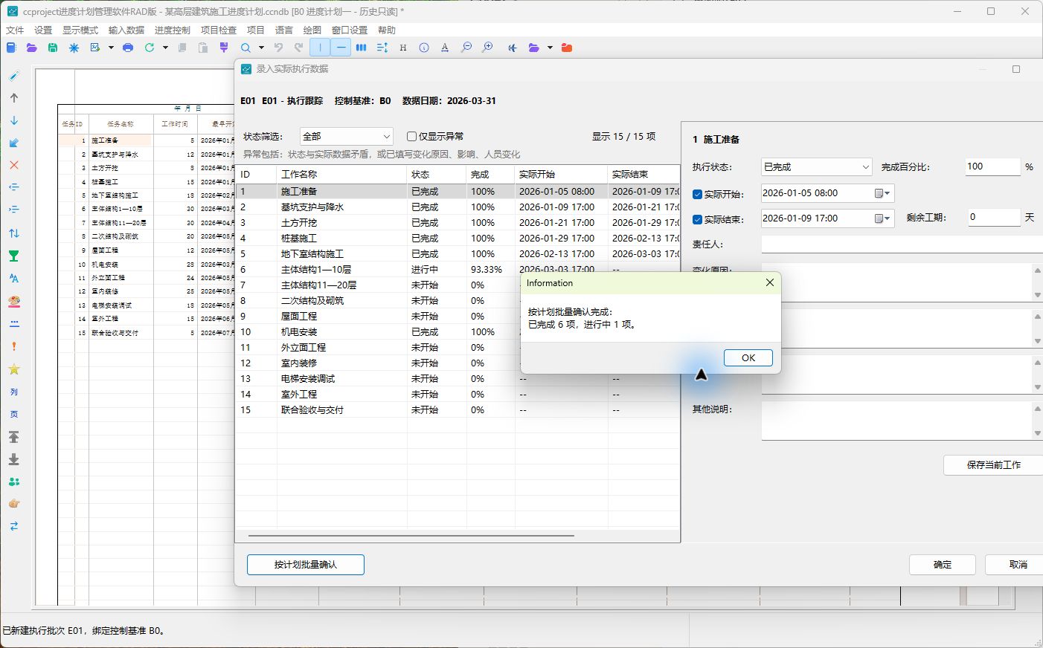This screenshot has width=1043, height=648.
Task: Click the green save icon in the toolbar
Action: [x=53, y=48]
